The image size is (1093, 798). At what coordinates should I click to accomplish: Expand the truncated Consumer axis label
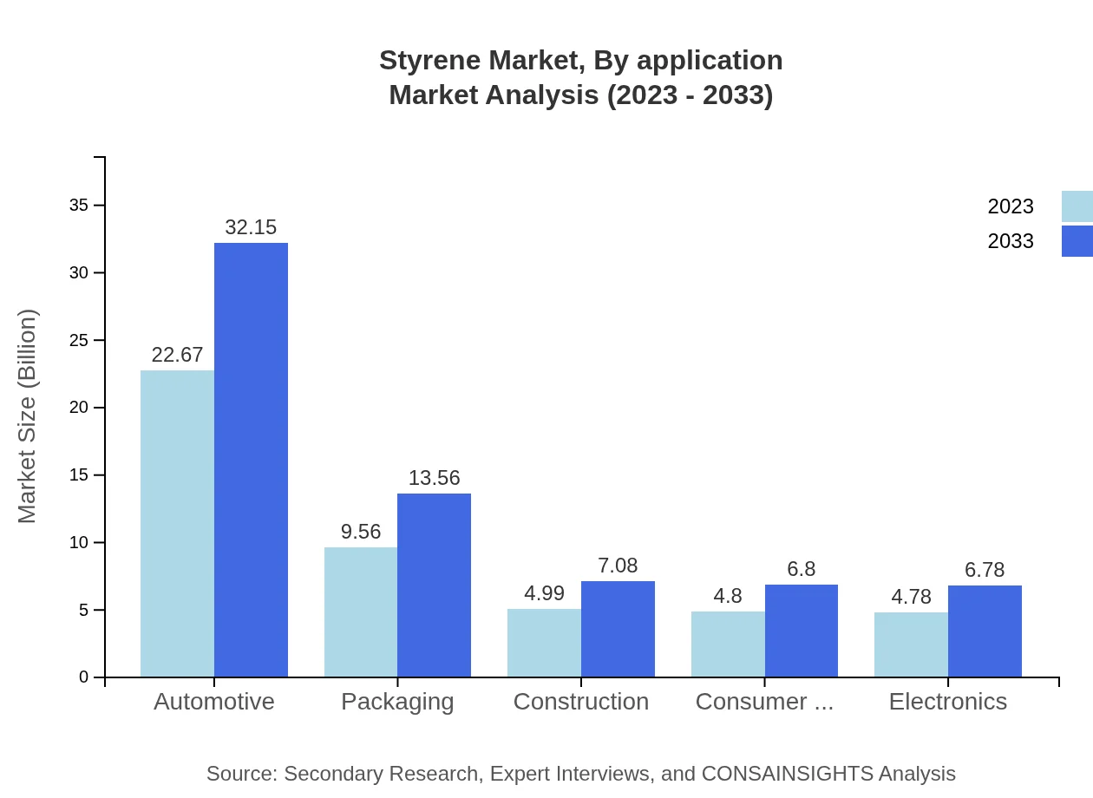(765, 702)
